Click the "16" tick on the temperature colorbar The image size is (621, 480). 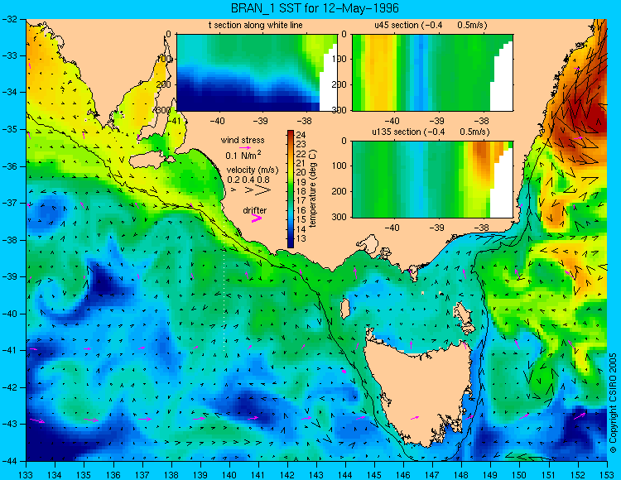pyautogui.click(x=301, y=210)
